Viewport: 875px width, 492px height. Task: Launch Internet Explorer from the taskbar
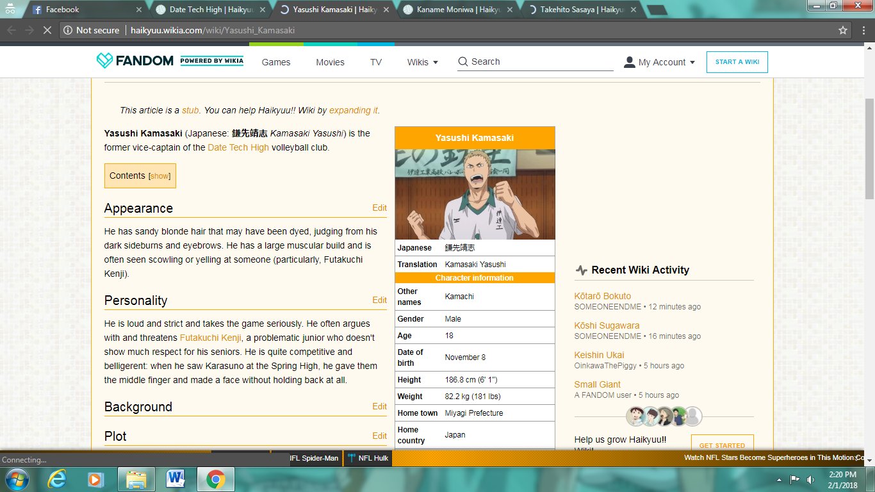point(58,479)
